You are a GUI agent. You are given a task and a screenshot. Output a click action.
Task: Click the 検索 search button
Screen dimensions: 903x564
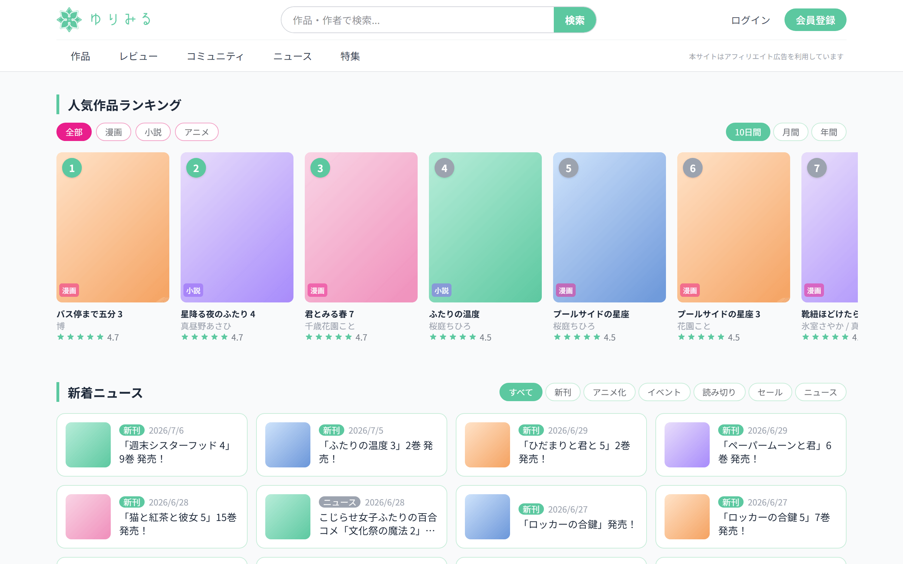(x=575, y=20)
